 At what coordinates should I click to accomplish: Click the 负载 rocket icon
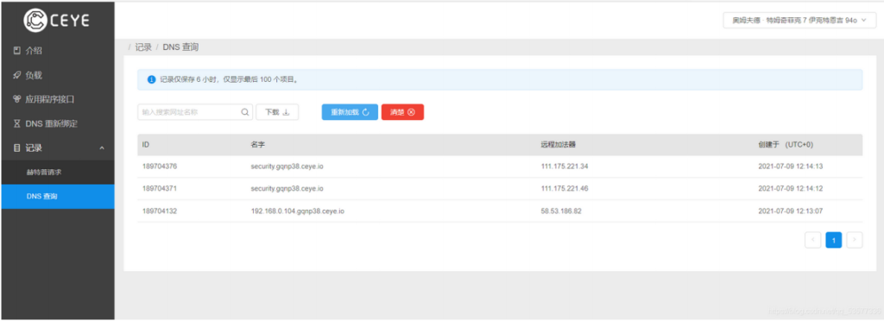tap(17, 75)
